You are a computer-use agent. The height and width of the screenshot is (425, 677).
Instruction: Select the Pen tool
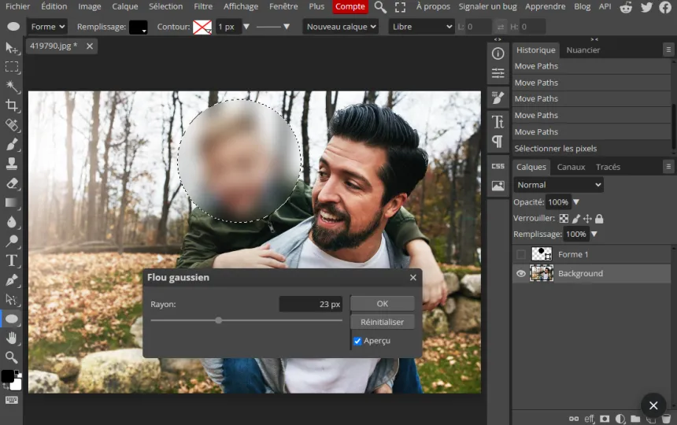(11, 280)
